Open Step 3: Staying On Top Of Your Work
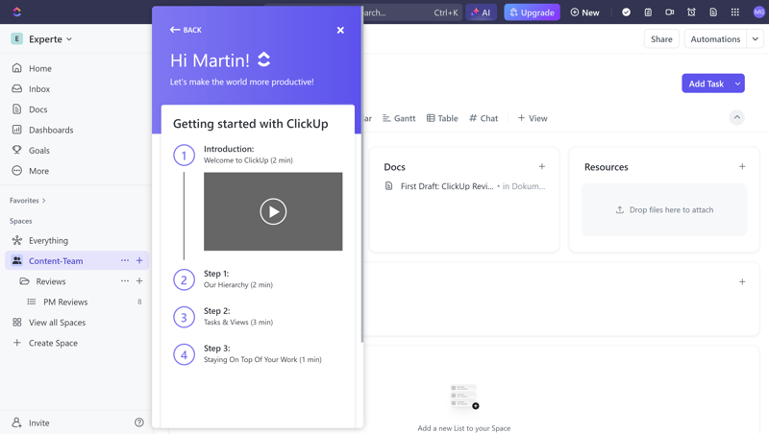Image resolution: width=769 pixels, height=434 pixels. [x=262, y=353]
